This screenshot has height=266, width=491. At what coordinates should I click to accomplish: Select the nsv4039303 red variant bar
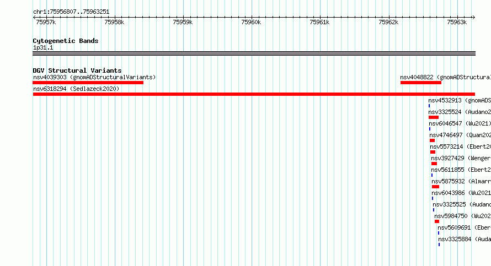88,83
